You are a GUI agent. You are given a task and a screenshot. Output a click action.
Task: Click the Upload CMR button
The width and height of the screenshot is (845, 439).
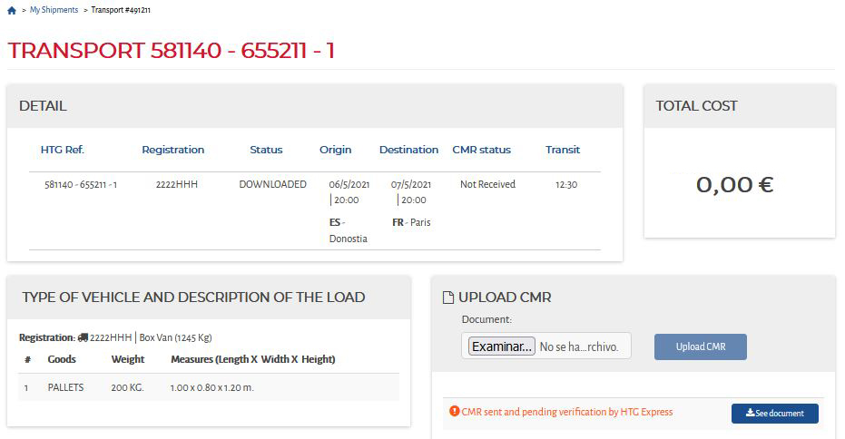[701, 346]
